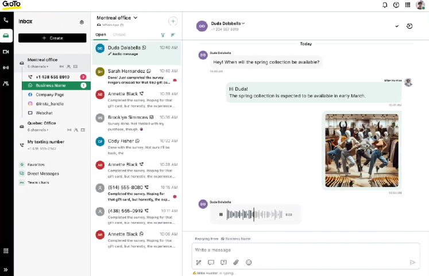Expand the Montreal office 5 channels dropdown

coord(38,67)
